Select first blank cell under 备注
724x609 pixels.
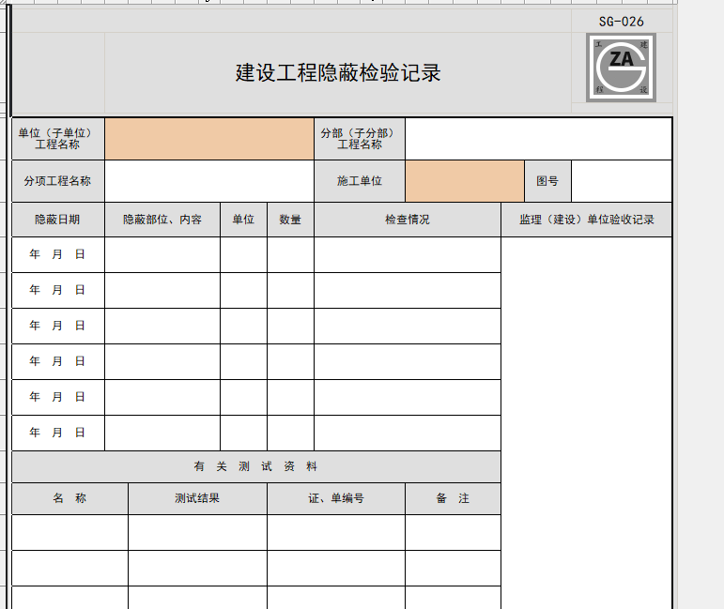(x=453, y=532)
